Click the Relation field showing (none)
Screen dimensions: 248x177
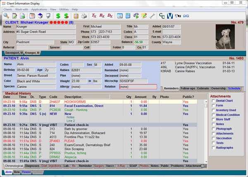coord(138,87)
